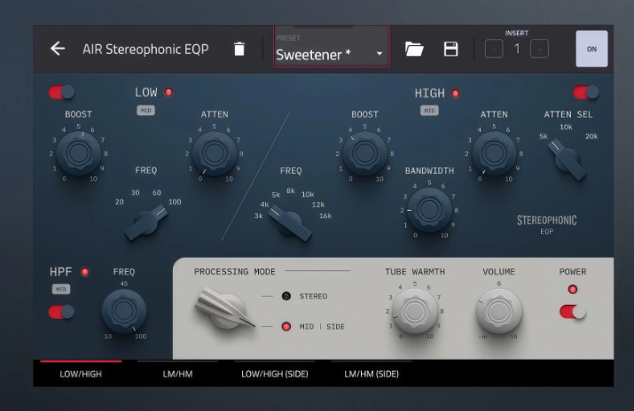
Task: Decrease insert slot number
Action: tap(494, 49)
